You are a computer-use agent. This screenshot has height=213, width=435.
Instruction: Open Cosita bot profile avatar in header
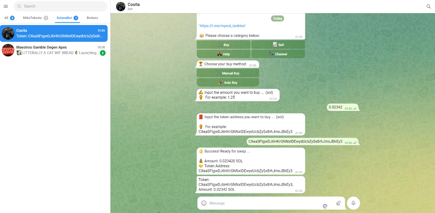[x=121, y=7]
